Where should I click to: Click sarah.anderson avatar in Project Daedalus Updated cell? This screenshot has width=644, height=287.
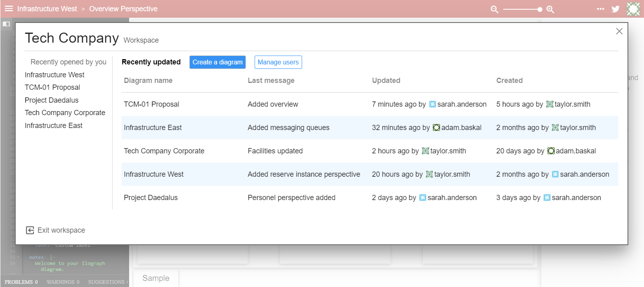422,198
